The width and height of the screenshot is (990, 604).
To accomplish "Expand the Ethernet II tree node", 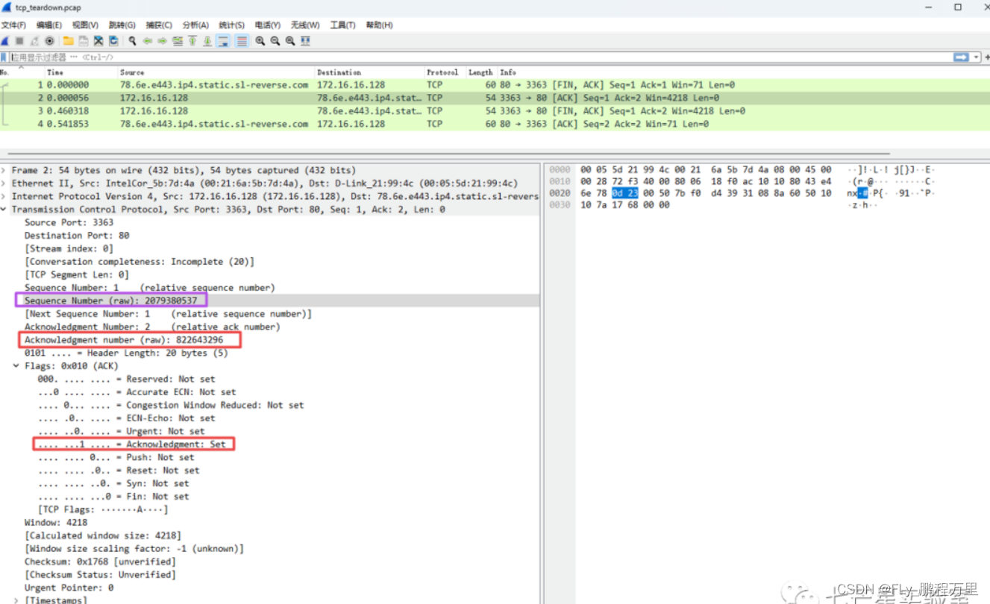I will (x=4, y=183).
